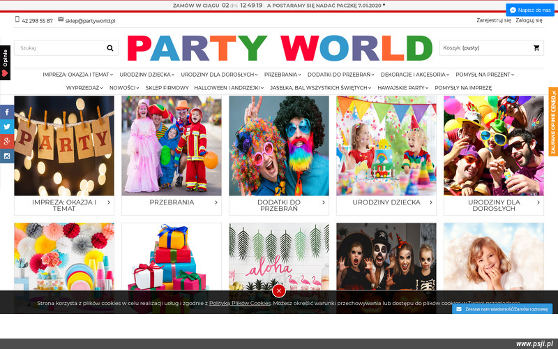The image size is (558, 349).
Task: Click arrow on Impreza: Okazja i Temat card
Action: click(x=109, y=202)
